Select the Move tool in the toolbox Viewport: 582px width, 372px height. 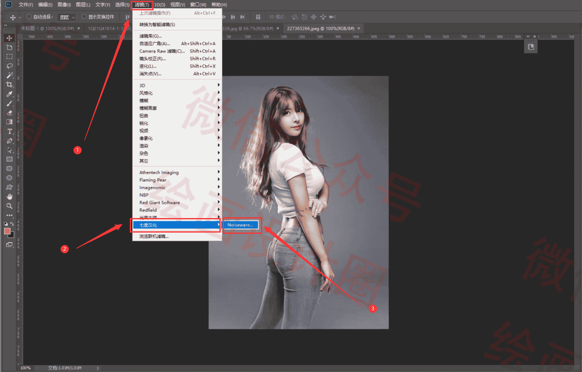(x=9, y=38)
